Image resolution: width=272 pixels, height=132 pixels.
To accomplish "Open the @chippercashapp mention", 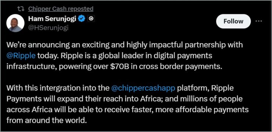I will coord(143,88).
